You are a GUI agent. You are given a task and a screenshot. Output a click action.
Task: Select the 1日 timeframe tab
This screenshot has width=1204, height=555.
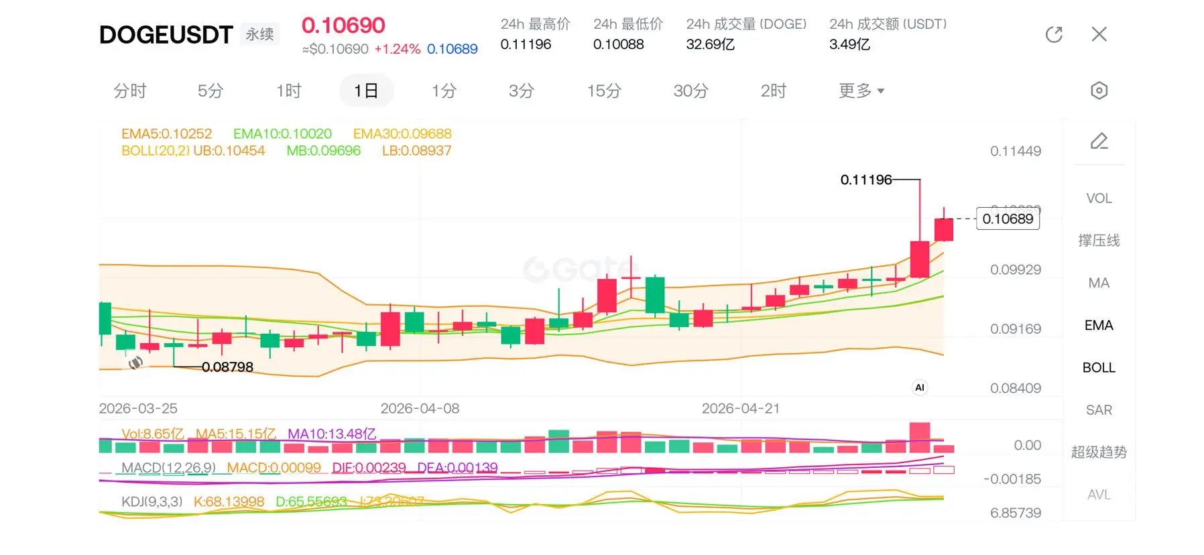366,90
